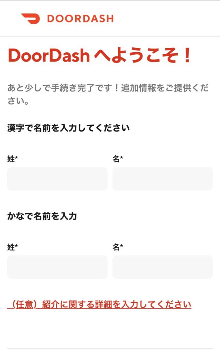This screenshot has height=350, width=220.
Task: Click the divider line below the header
Action: tap(110, 36)
